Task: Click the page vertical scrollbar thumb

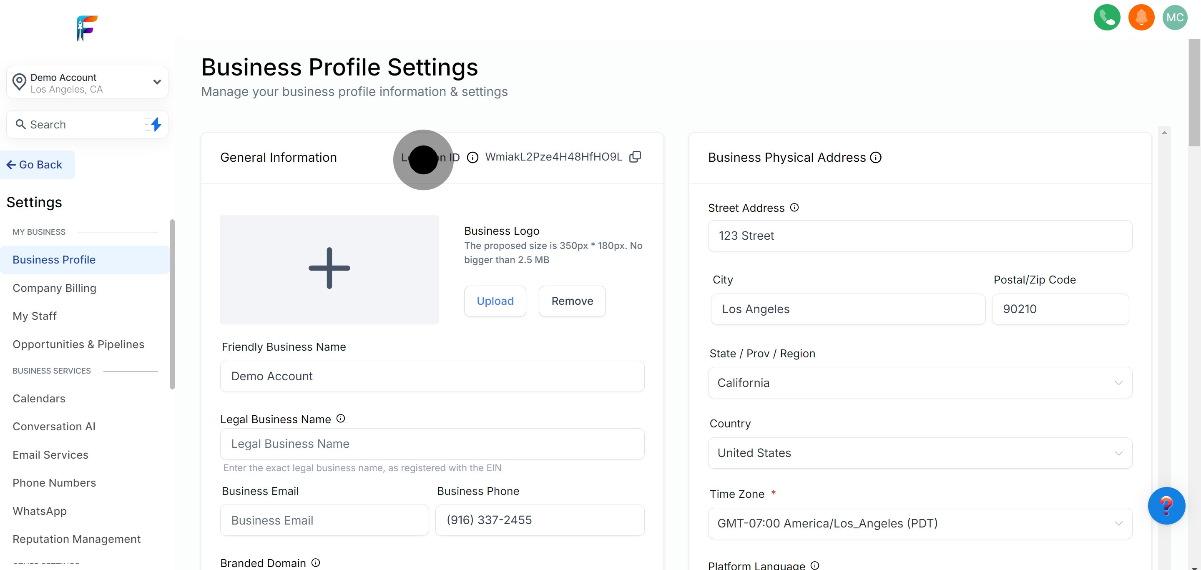Action: pos(1194,93)
